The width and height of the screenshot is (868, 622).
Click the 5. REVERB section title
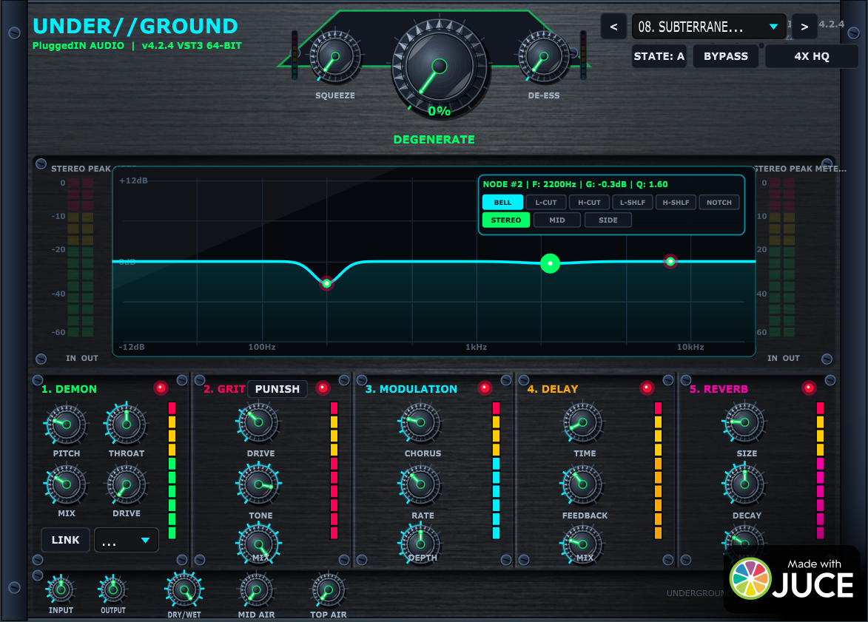(x=719, y=389)
